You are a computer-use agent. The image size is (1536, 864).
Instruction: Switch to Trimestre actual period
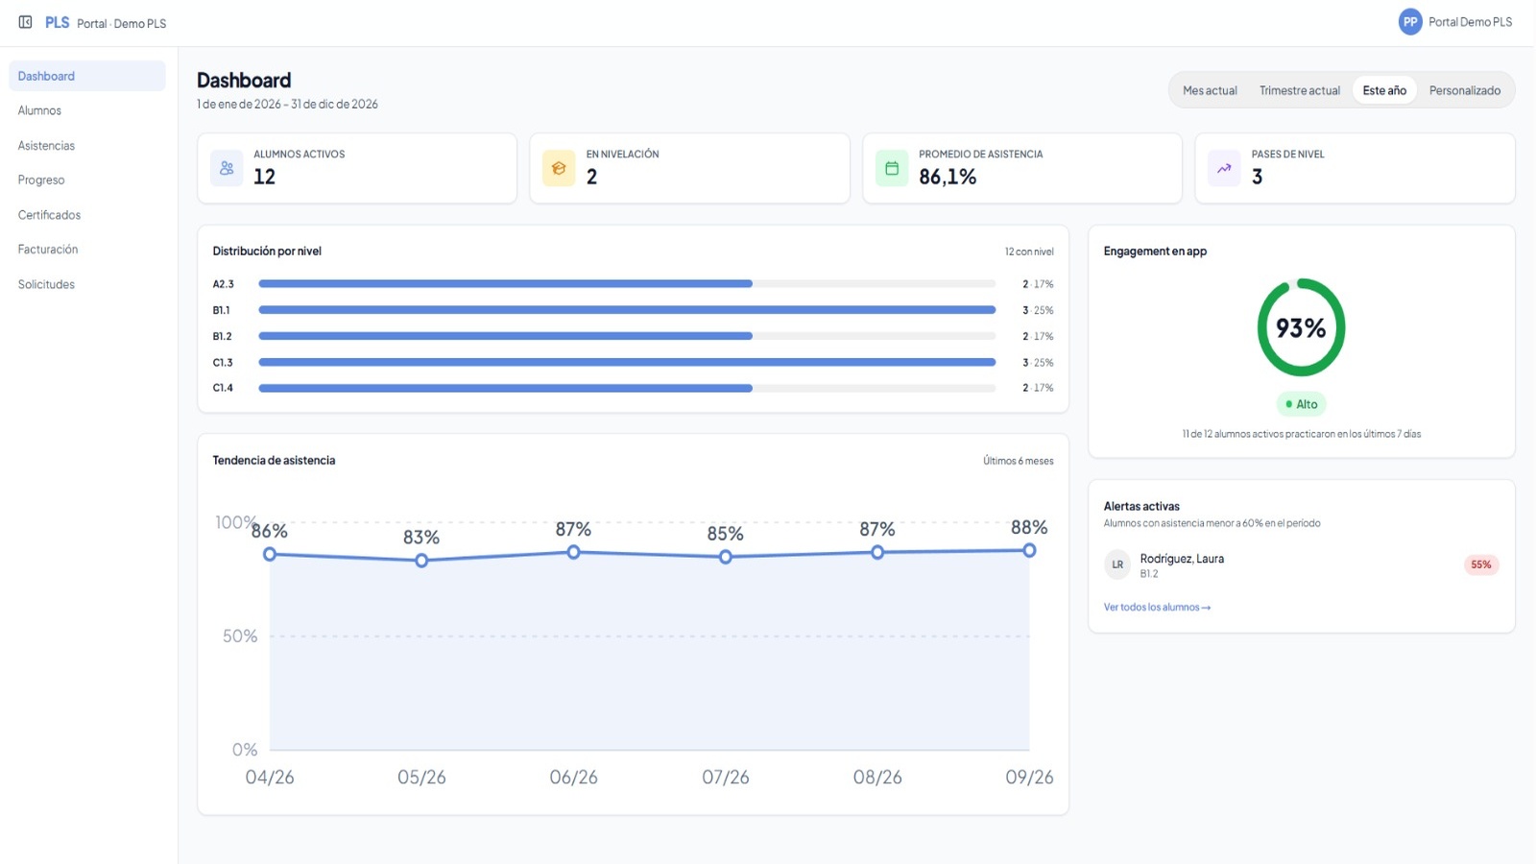click(x=1300, y=90)
